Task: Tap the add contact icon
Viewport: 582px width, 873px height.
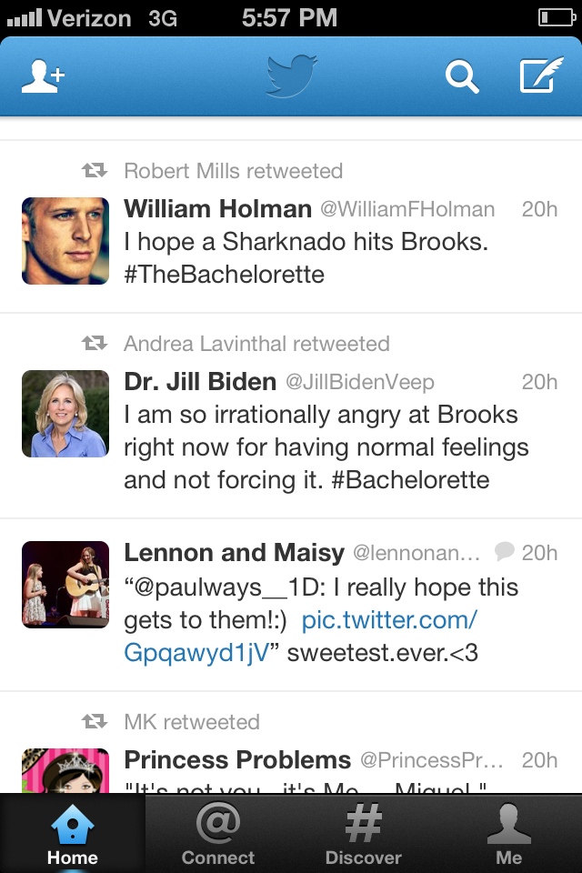Action: click(x=43, y=77)
